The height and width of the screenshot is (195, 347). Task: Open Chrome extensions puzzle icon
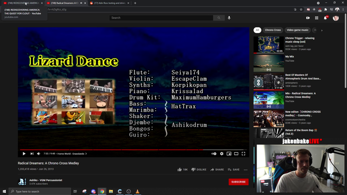pos(325,10)
